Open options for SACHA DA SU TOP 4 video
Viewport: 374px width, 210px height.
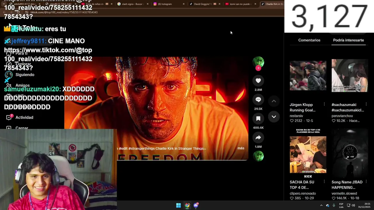click(x=324, y=182)
